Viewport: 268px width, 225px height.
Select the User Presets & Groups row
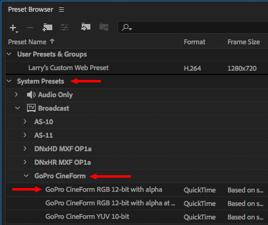(136, 54)
